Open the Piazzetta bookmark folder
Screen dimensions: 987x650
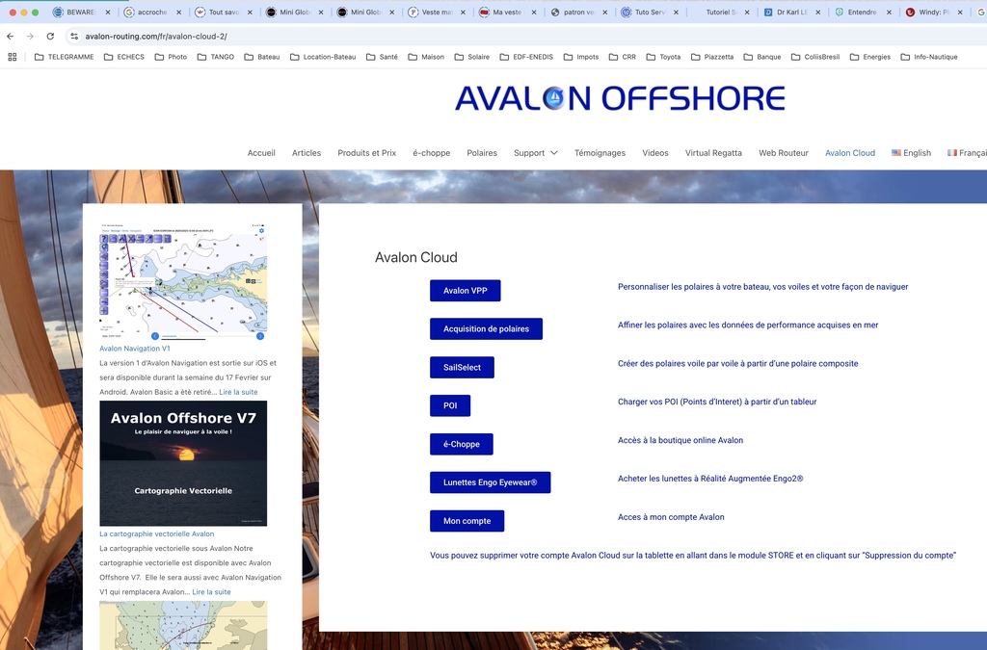click(712, 57)
